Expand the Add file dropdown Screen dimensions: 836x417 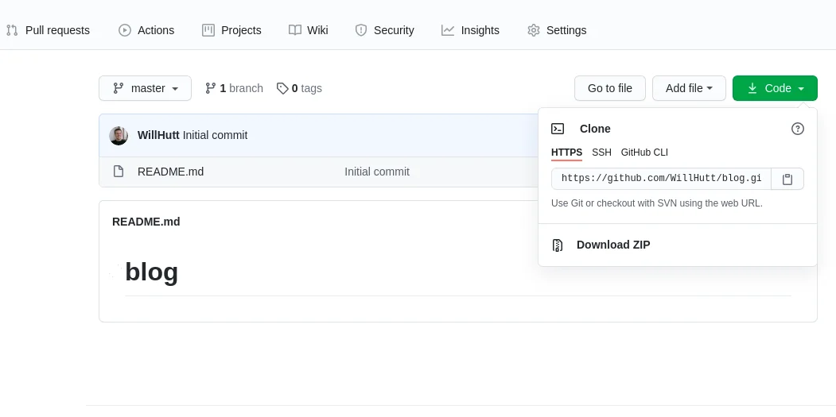tap(690, 88)
